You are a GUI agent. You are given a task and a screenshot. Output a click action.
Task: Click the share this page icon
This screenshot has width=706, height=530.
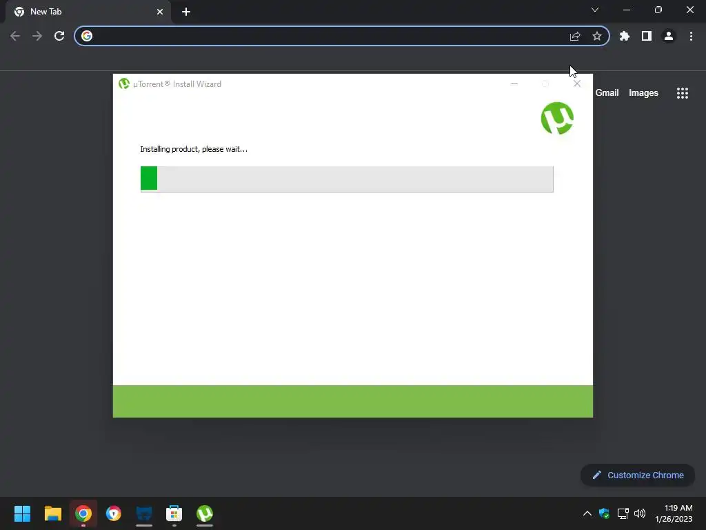click(575, 36)
